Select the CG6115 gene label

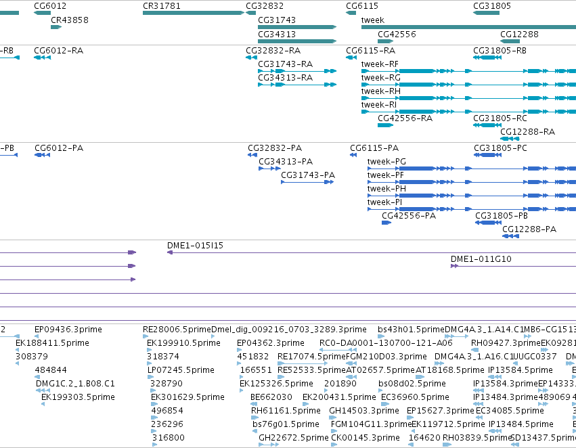pos(362,6)
